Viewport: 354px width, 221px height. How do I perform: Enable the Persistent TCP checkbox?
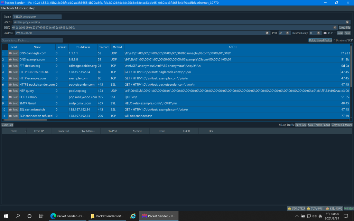click(x=334, y=40)
